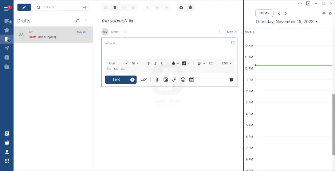Click the decrease indent icon

pyautogui.click(x=116, y=69)
